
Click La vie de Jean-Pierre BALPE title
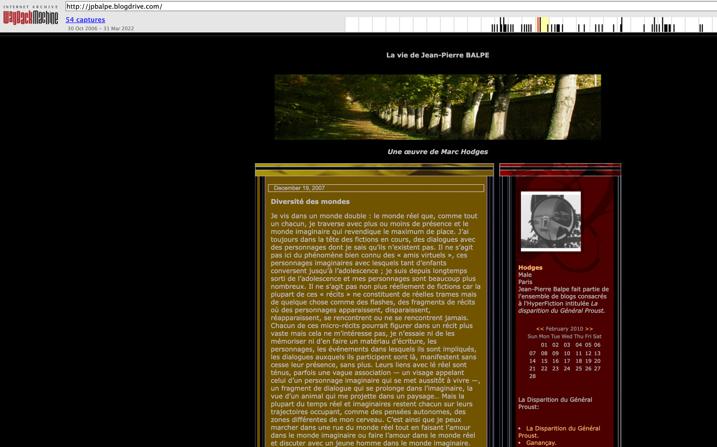click(437, 55)
